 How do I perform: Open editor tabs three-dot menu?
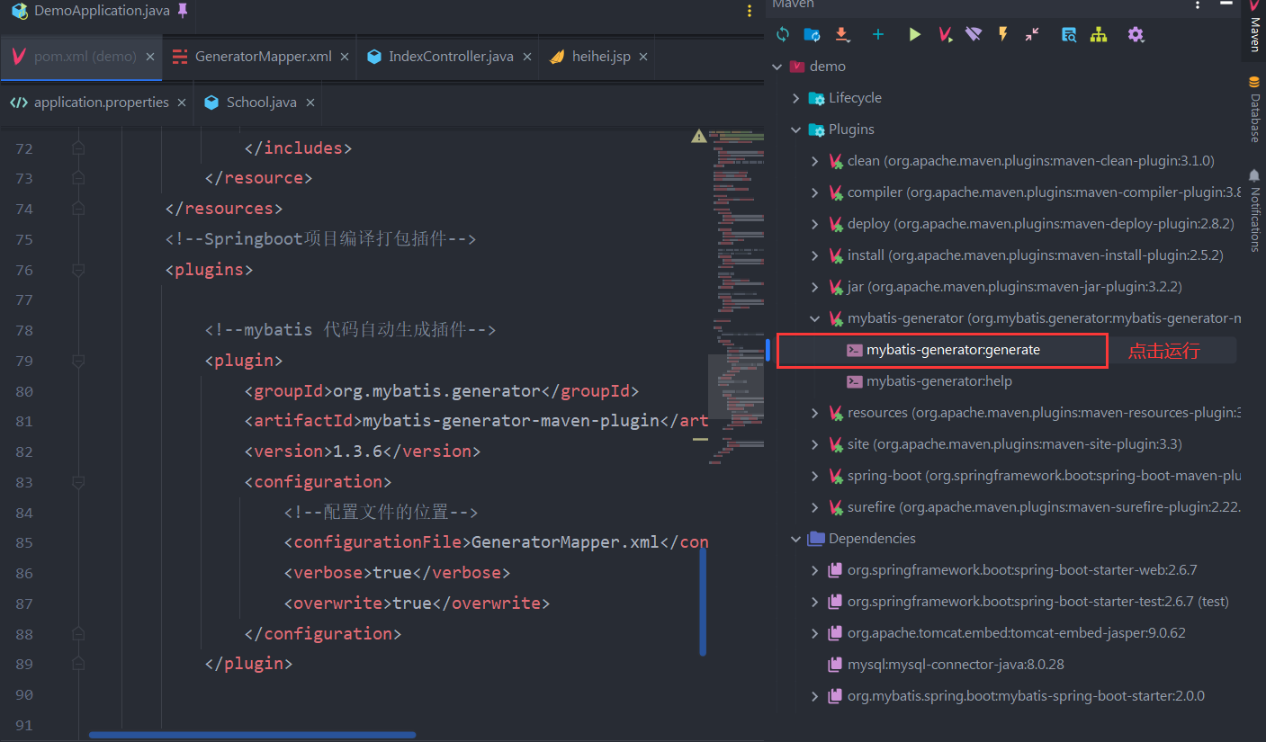tap(750, 12)
